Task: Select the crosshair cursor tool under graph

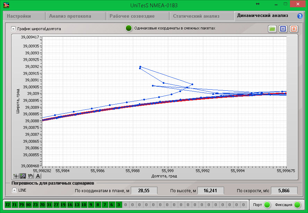Action: [16, 176]
